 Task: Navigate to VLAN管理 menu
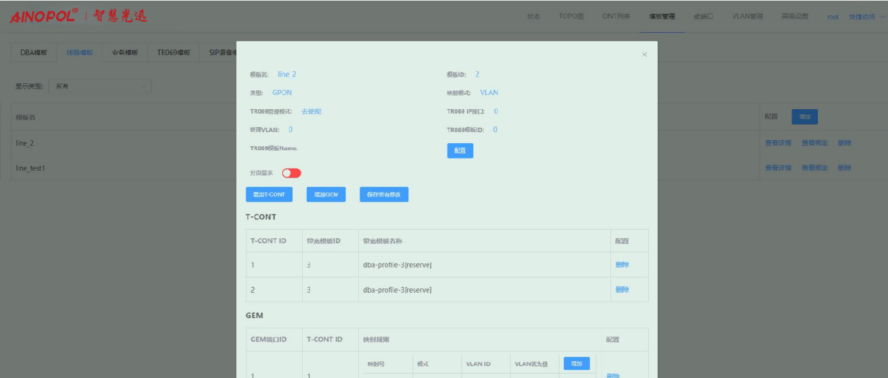click(x=747, y=17)
